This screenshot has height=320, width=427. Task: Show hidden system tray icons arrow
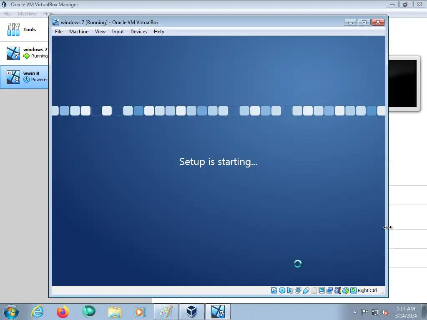[x=354, y=312]
